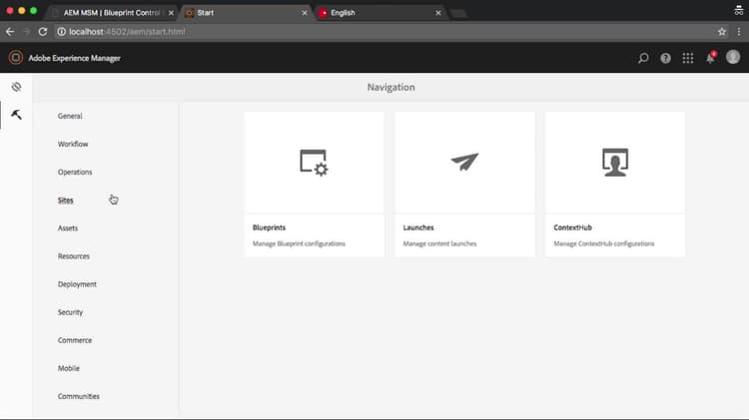
Task: Select Deployment in the tools list
Action: point(77,284)
